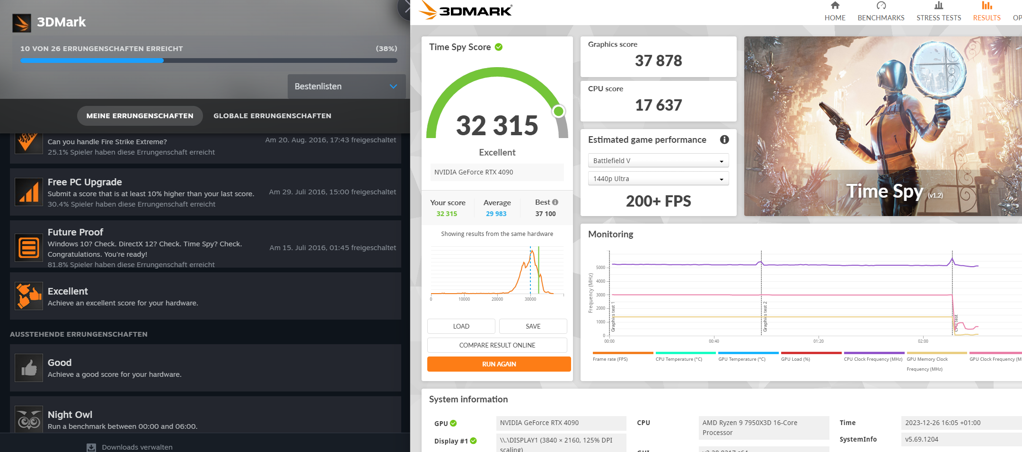This screenshot has width=1022, height=452.
Task: Toggle GPU Load (%) legend swatch
Action: [x=811, y=353]
